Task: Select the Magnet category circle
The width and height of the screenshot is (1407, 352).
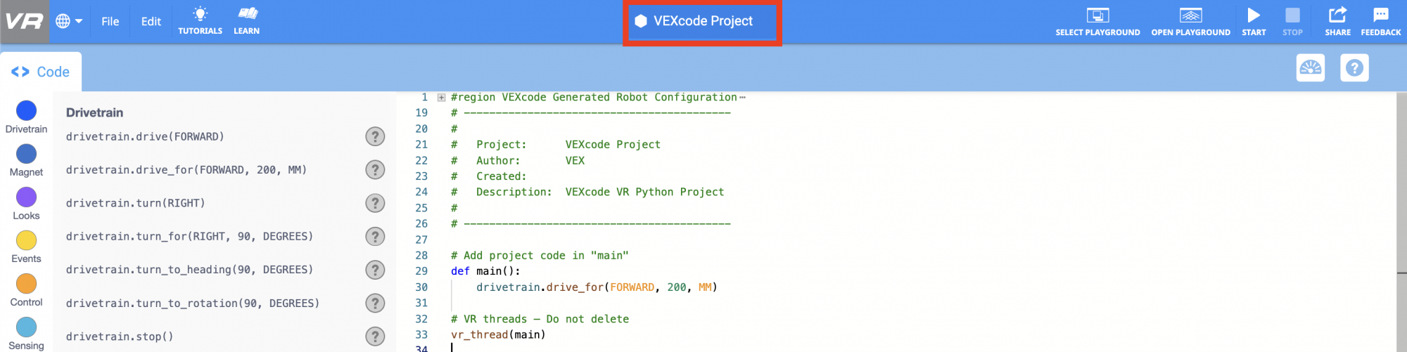Action: click(x=26, y=154)
